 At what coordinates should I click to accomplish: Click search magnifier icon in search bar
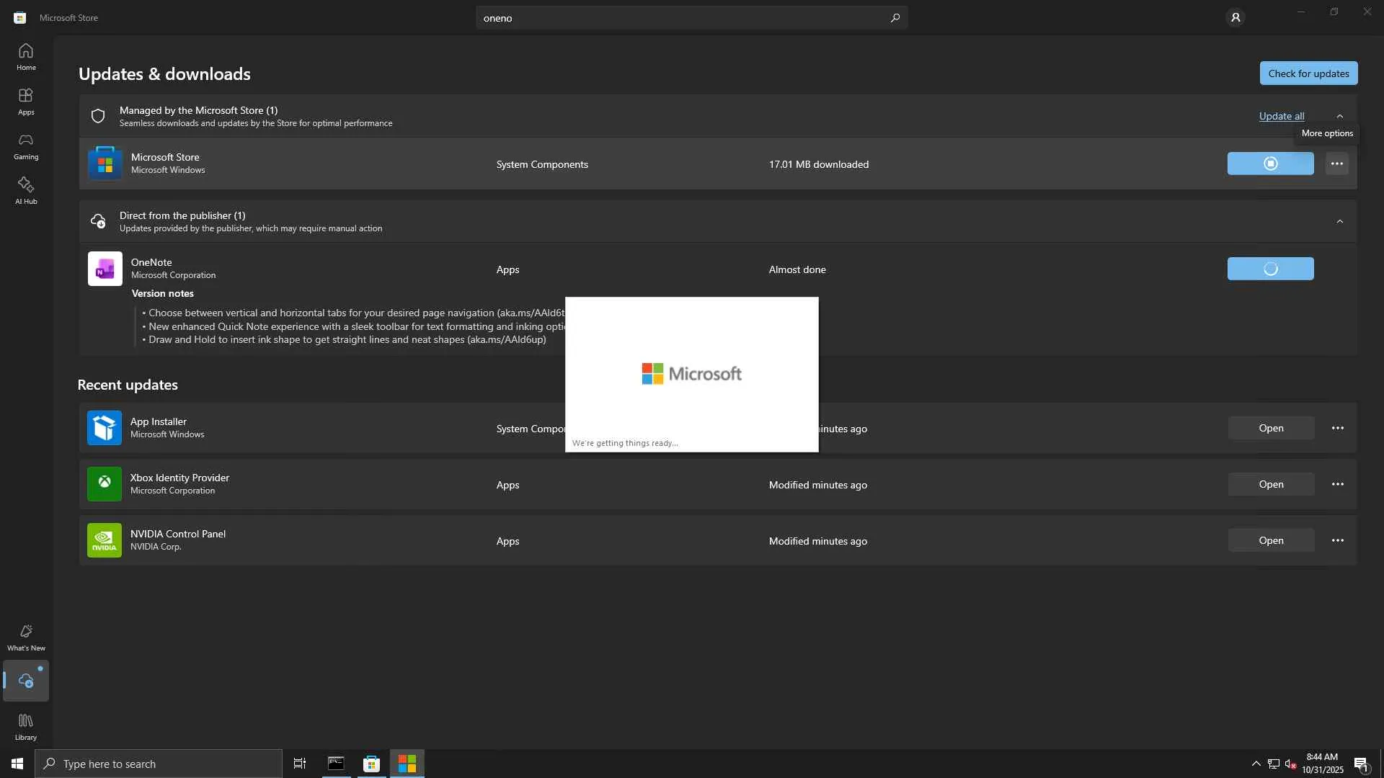click(x=895, y=18)
